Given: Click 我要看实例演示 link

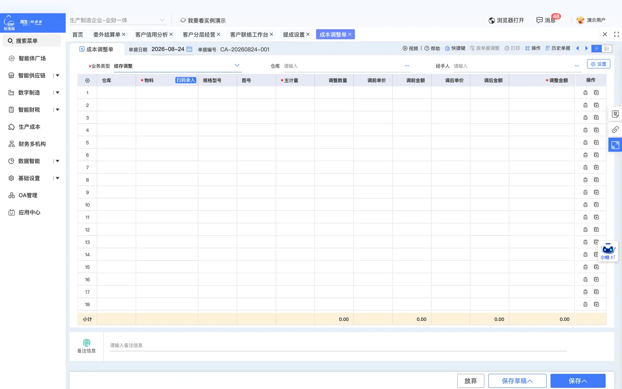Looking at the screenshot, I should [203, 21].
